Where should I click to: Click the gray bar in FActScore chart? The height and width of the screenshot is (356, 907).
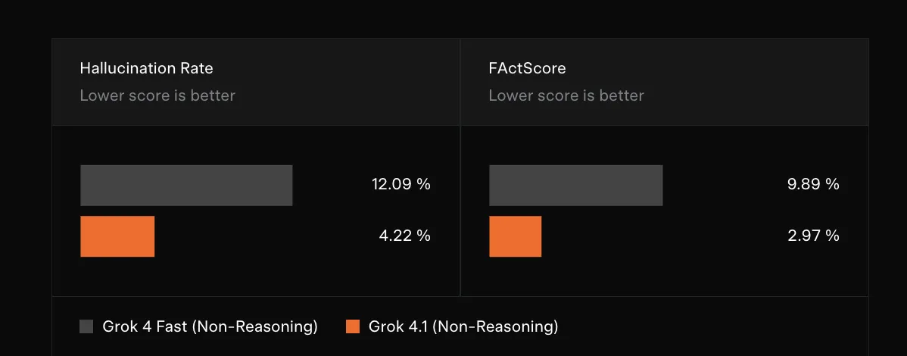[575, 185]
